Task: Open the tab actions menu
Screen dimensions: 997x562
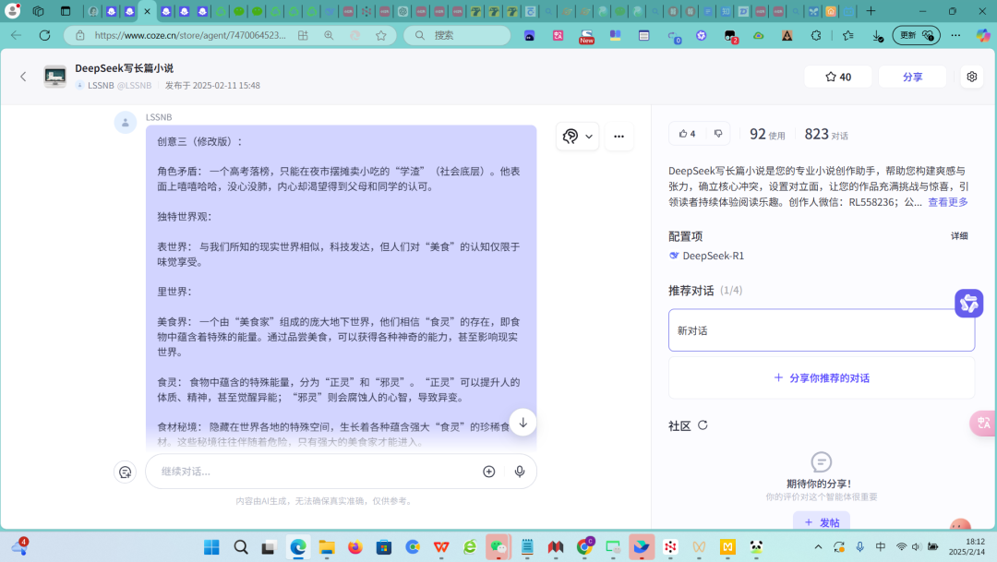Action: (x=66, y=11)
